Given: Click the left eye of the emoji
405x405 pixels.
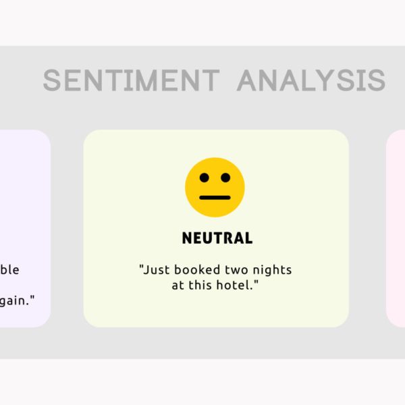Looking at the screenshot, I should 205,178.
